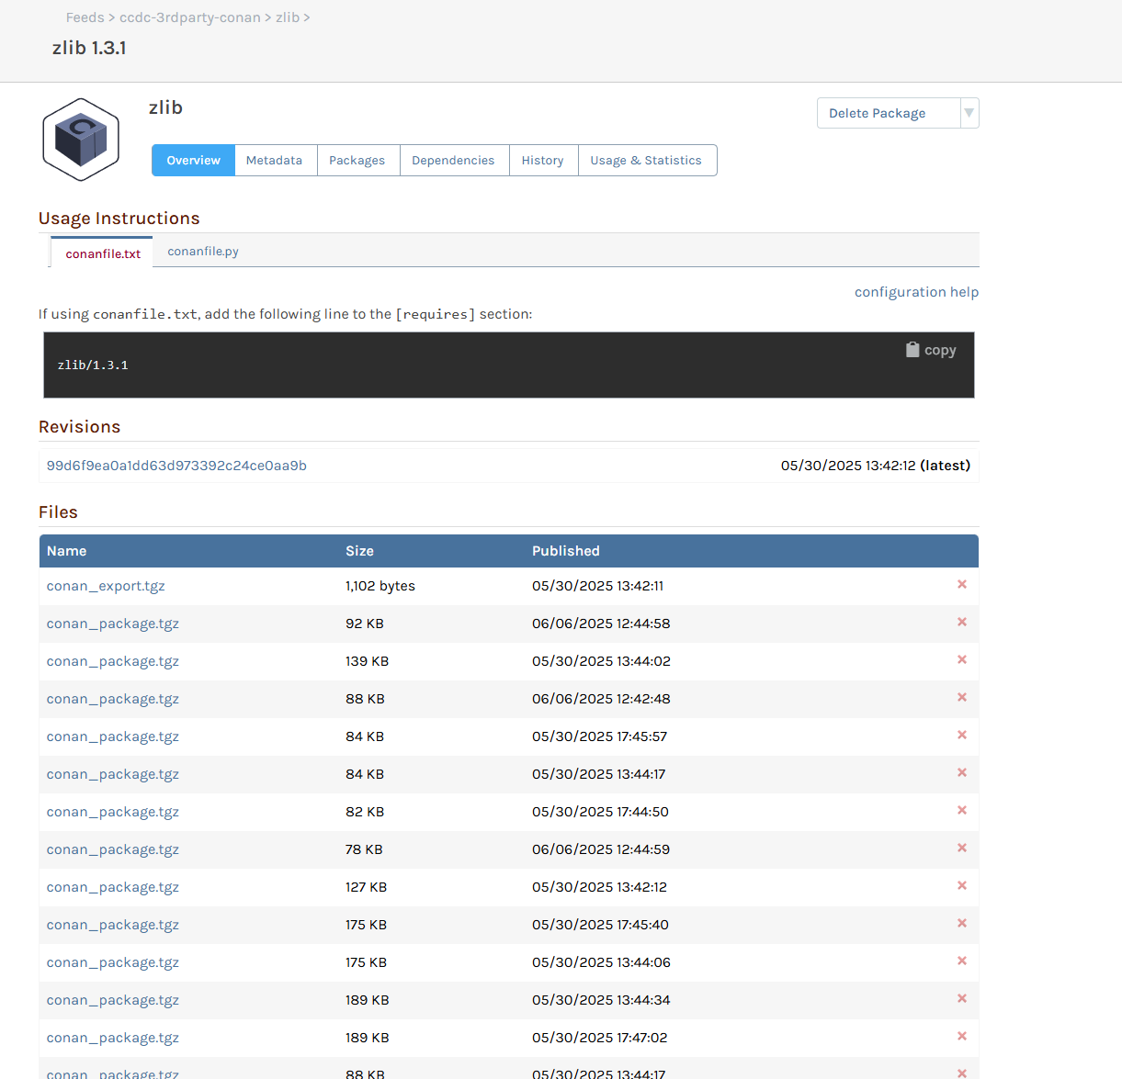
Task: Delete the 78 KB package file
Action: tap(961, 849)
